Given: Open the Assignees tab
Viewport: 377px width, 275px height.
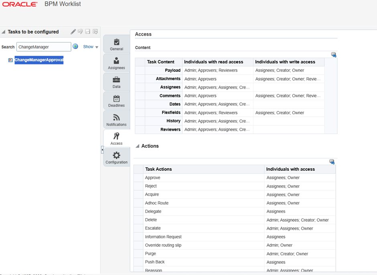Looking at the screenshot, I should click(x=117, y=63).
